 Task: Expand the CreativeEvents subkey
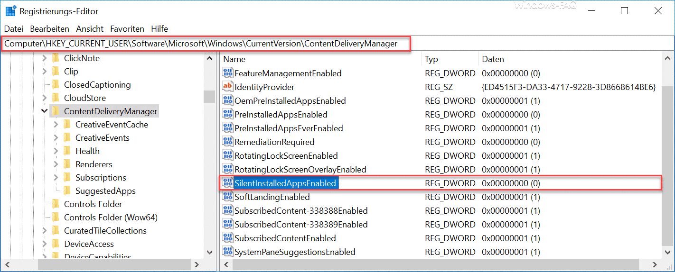click(56, 138)
